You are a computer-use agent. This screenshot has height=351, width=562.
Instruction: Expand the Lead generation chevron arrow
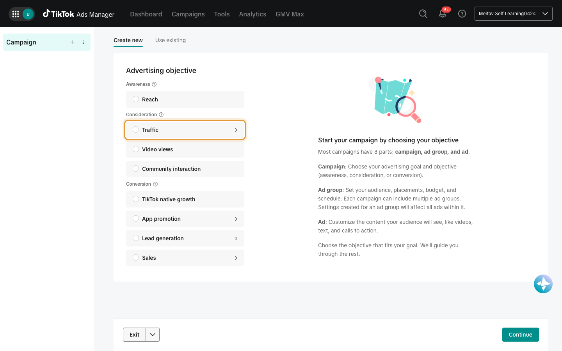coord(236,238)
